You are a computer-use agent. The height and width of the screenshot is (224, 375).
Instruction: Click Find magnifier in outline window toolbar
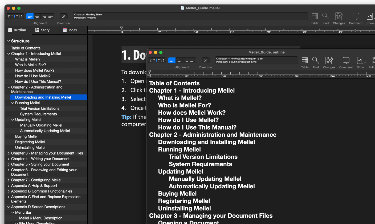point(316,60)
